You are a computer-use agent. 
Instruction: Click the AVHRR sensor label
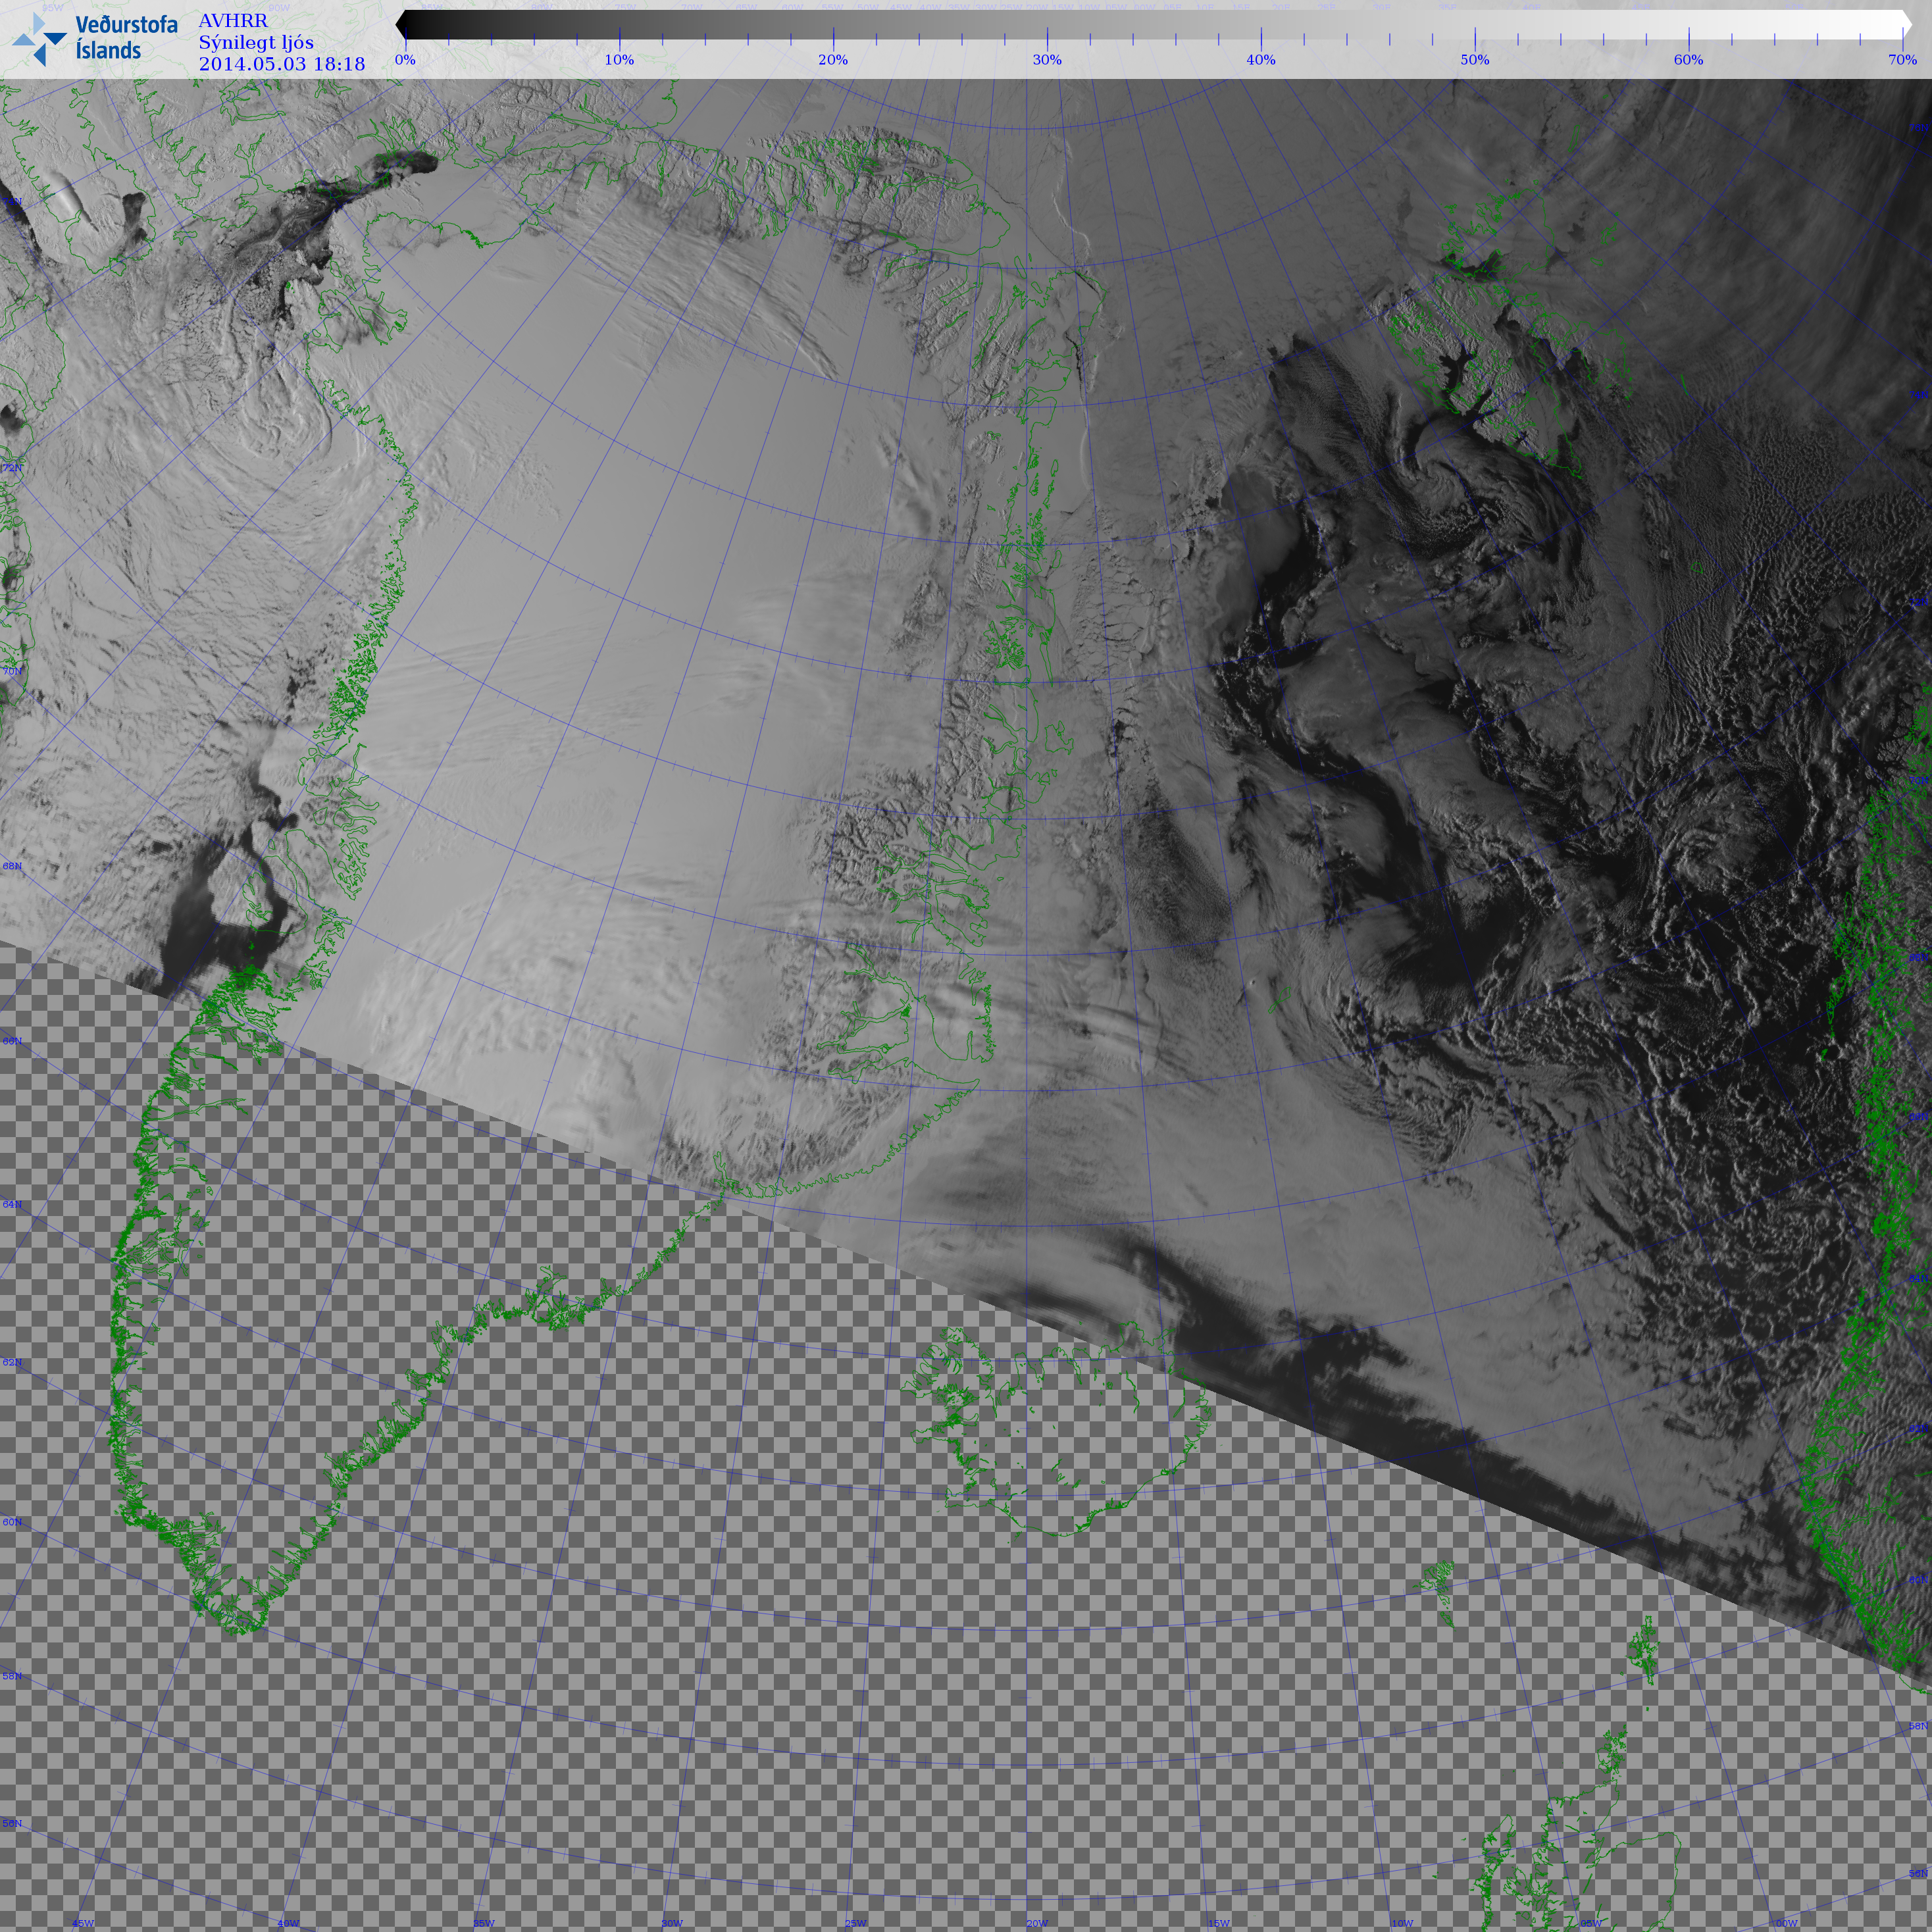point(233,21)
